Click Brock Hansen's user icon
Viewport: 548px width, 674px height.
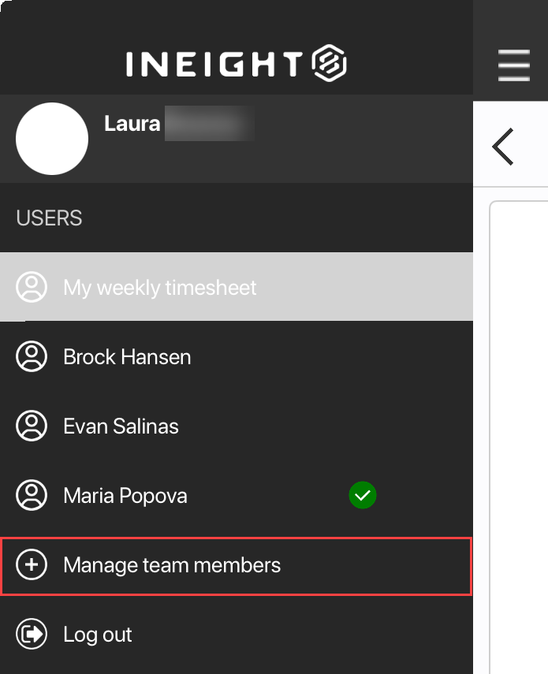[x=32, y=357]
